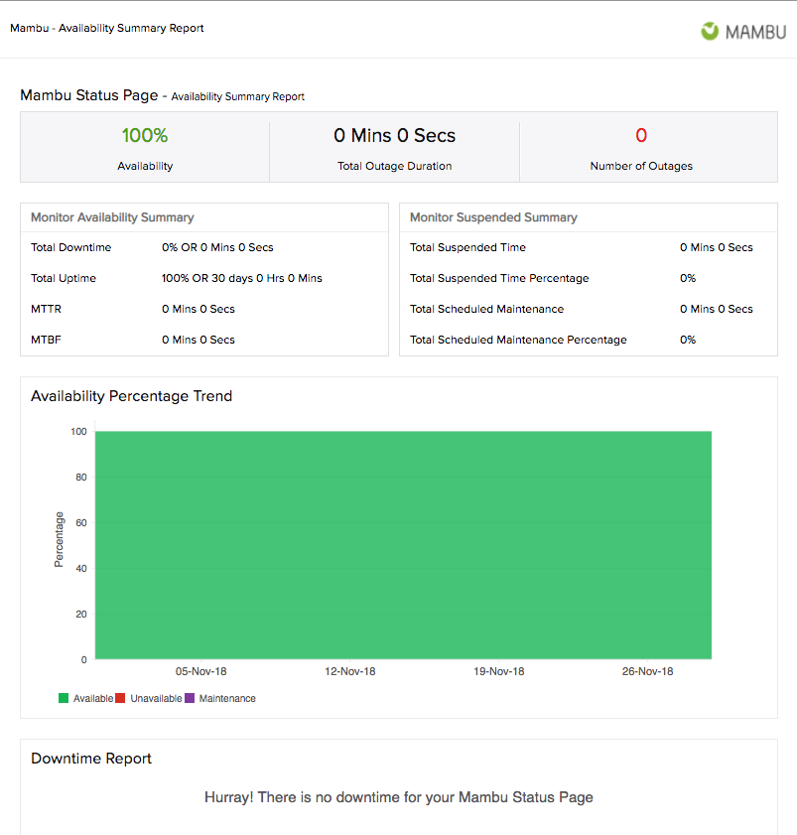The height and width of the screenshot is (835, 797).
Task: Toggle the Available series in the chart legend
Action: (92, 698)
